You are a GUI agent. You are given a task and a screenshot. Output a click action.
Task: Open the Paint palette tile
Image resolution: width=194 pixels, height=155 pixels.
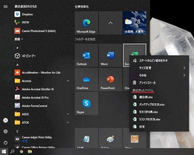click(111, 138)
